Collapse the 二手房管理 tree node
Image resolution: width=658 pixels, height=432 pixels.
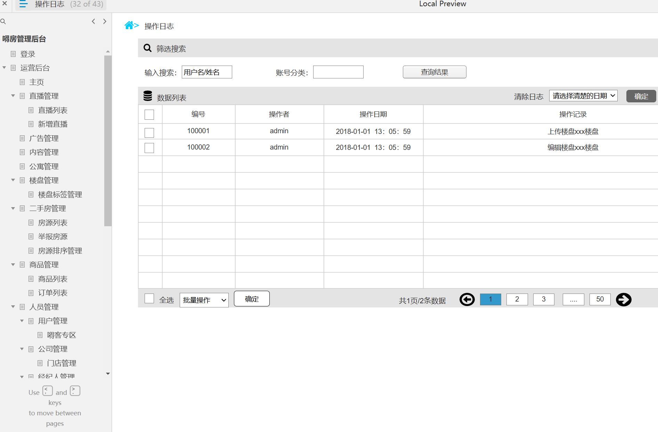click(x=13, y=208)
